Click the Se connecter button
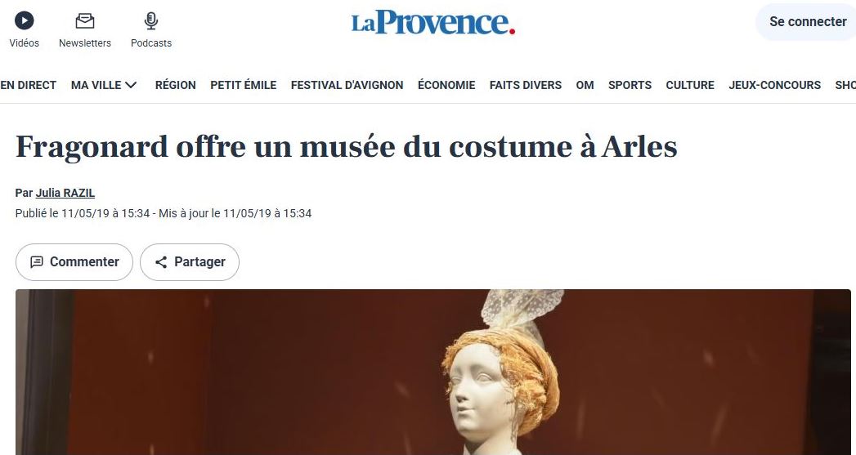This screenshot has width=856, height=455. tap(808, 22)
